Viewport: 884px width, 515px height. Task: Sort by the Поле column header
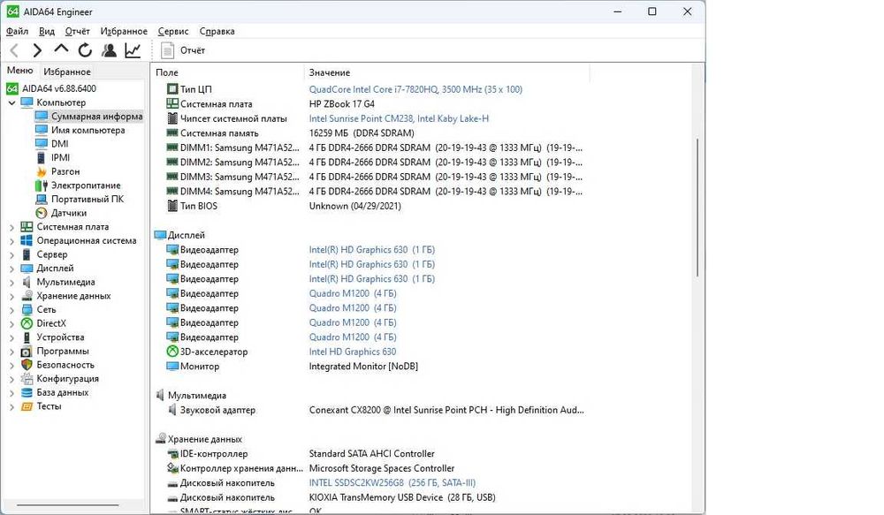click(228, 72)
